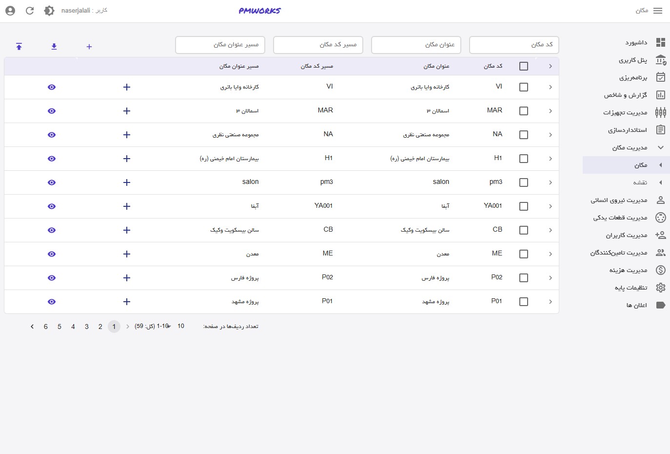
Task: Open the hamburger menu at top right
Action: [x=658, y=10]
